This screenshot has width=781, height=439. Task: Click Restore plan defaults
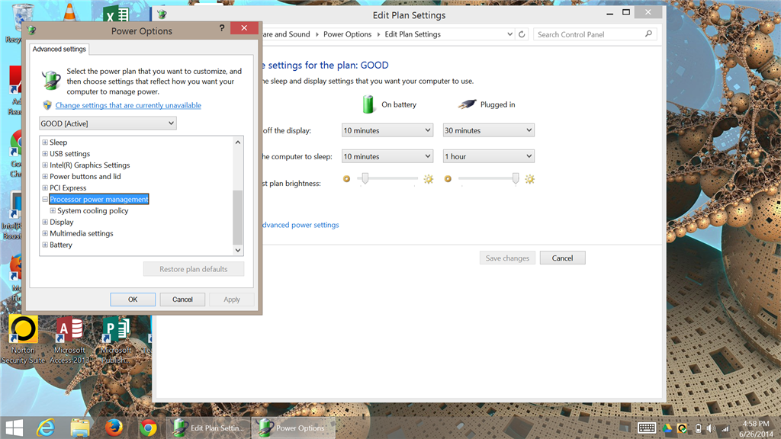(193, 268)
